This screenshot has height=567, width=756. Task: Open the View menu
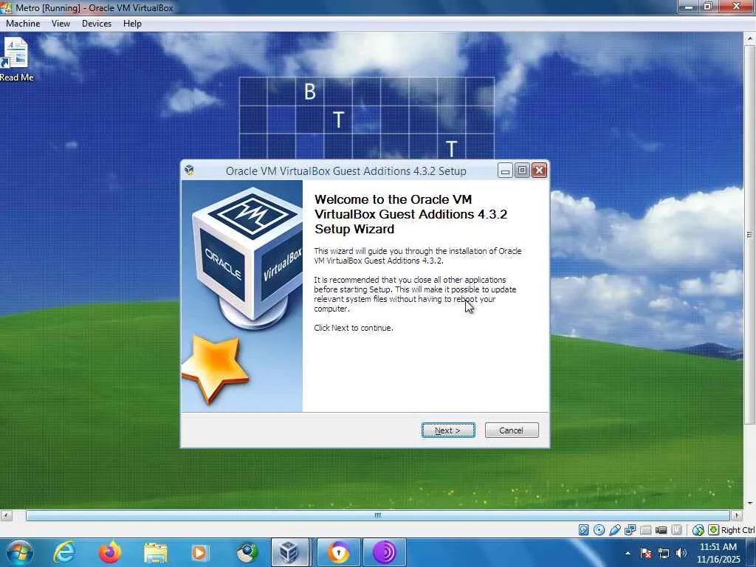61,24
